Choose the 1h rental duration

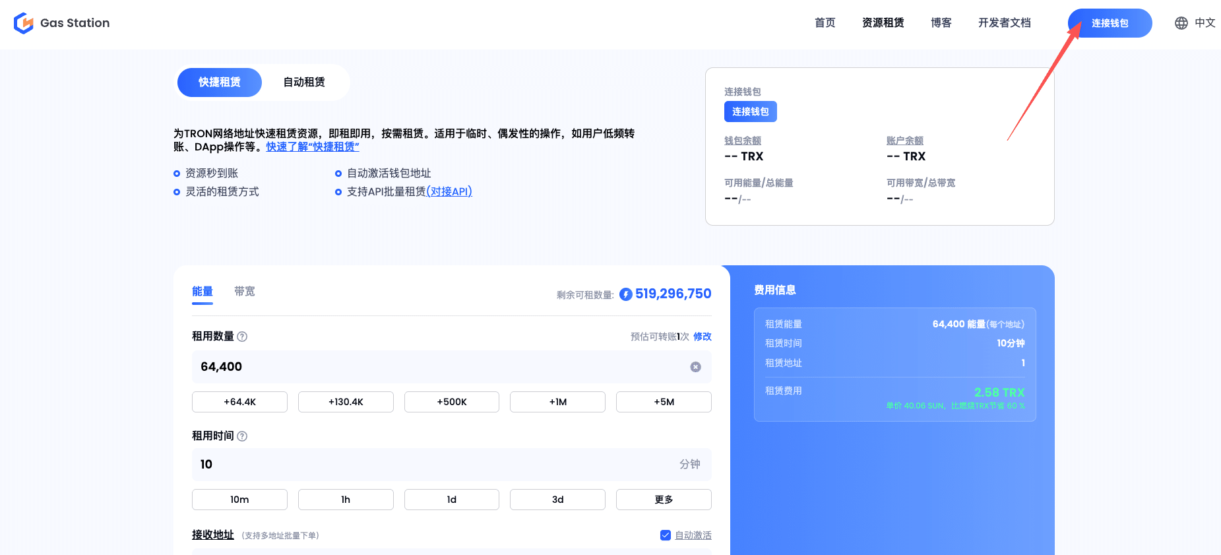346,500
